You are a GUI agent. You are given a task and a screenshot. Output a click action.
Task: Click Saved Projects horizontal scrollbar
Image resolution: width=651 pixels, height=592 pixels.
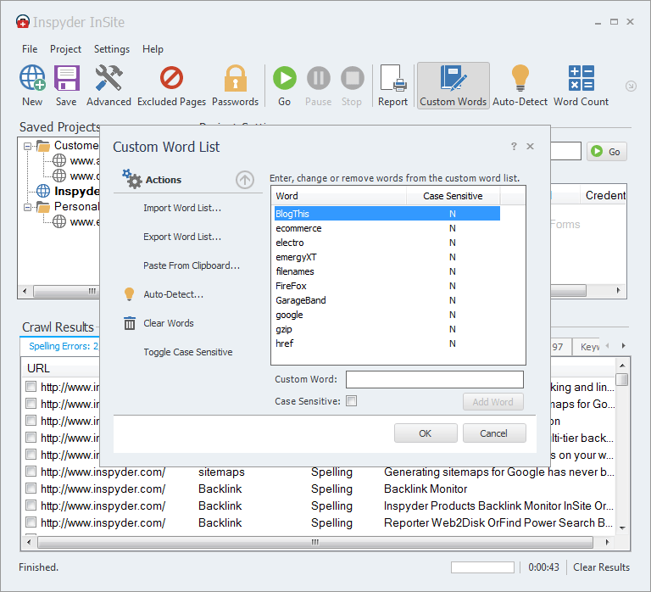(66, 291)
